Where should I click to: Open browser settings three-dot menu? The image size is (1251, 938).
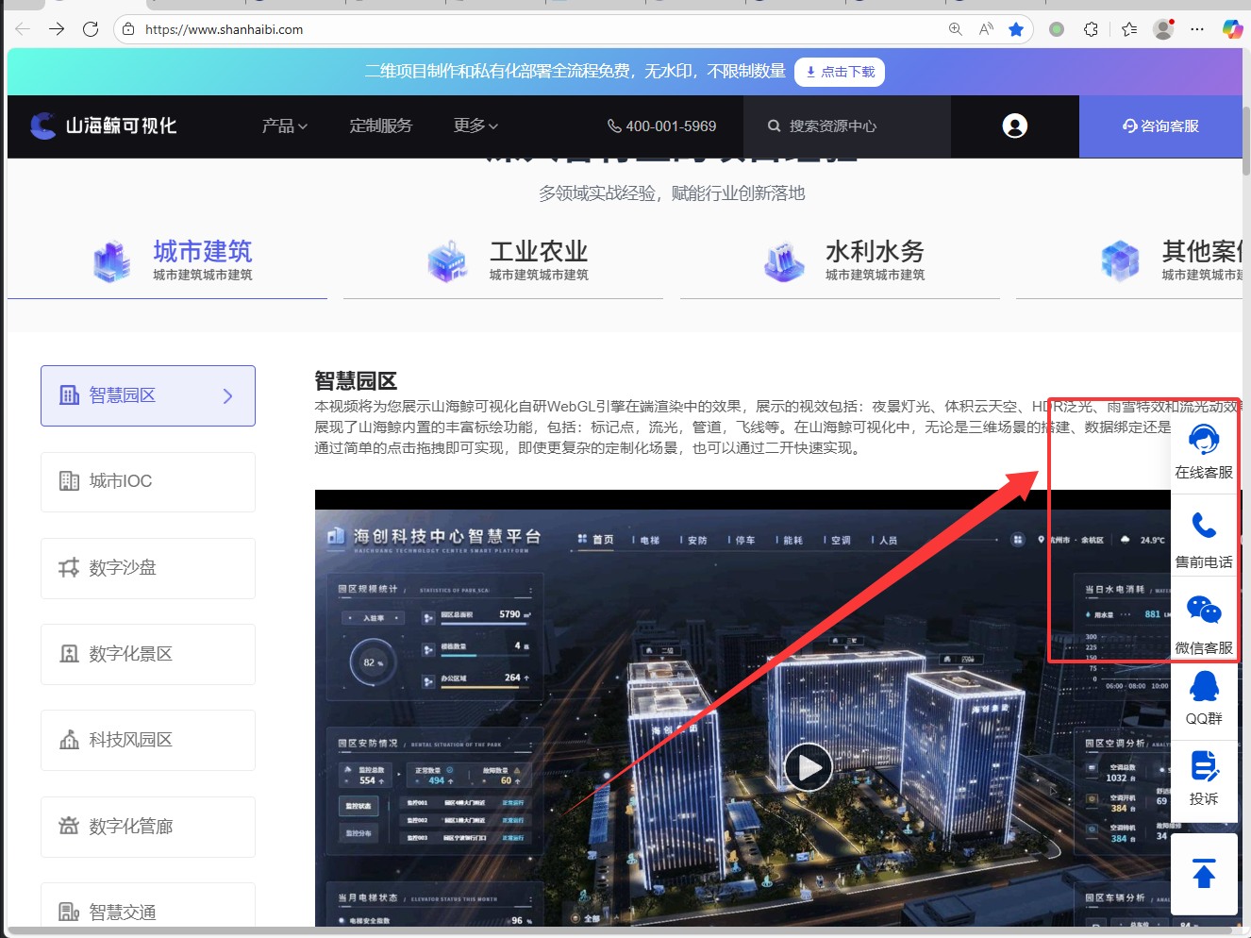tap(1197, 29)
